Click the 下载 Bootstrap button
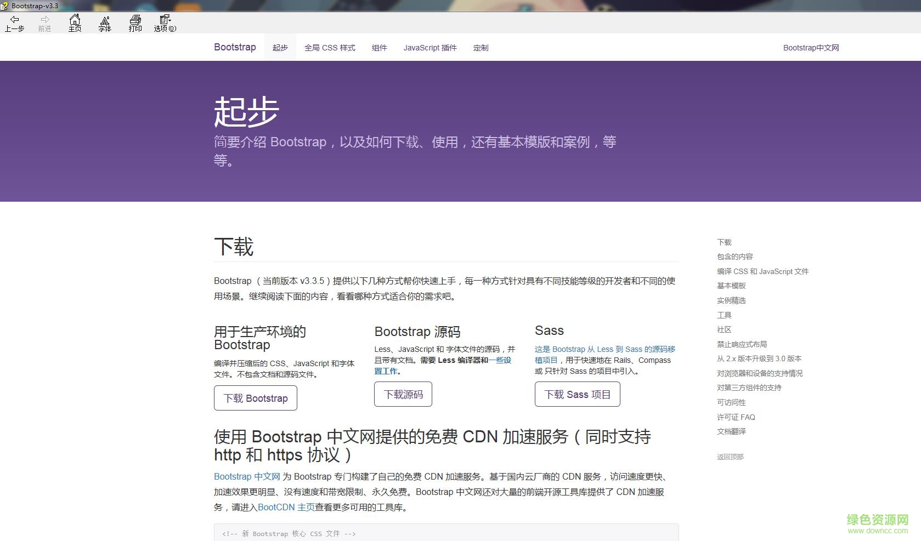This screenshot has width=921, height=541. [x=255, y=398]
